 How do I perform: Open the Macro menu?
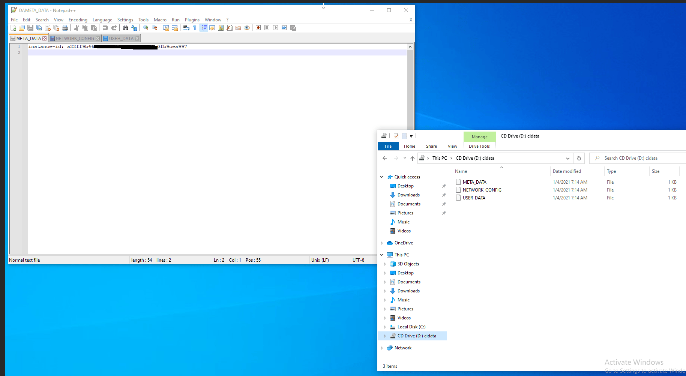160,20
